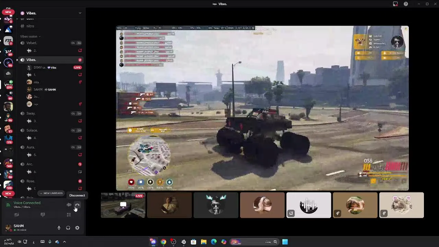Select the cat avatar participant tile
Image resolution: width=439 pixels, height=247 pixels.
pyautogui.click(x=402, y=205)
